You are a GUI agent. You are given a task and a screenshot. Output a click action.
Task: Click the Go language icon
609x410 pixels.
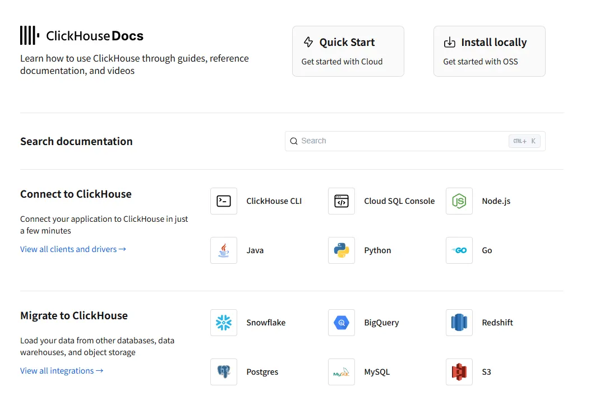point(459,250)
